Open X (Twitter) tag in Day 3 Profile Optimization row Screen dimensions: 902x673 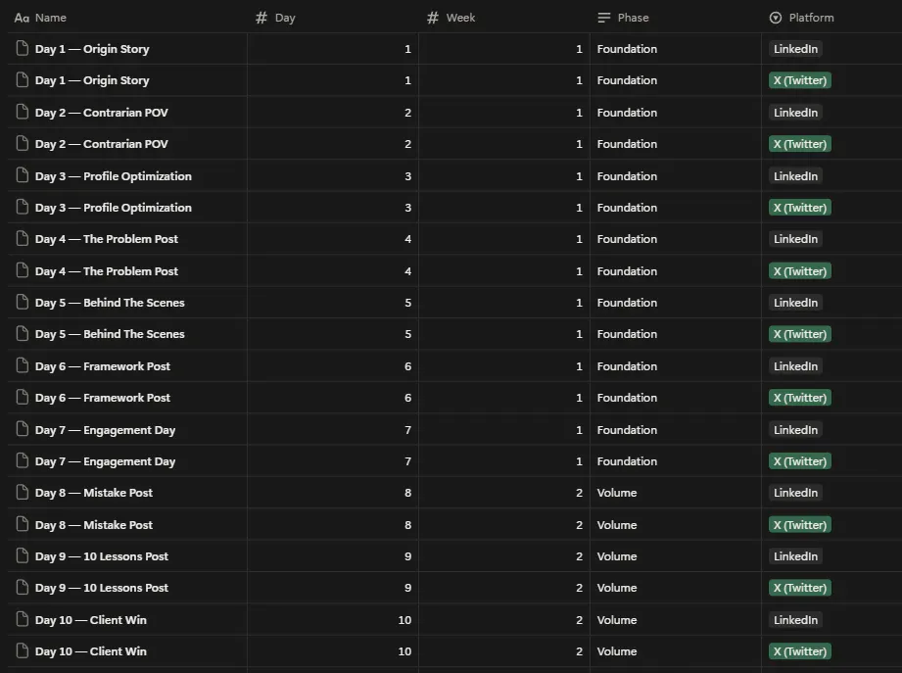(800, 208)
